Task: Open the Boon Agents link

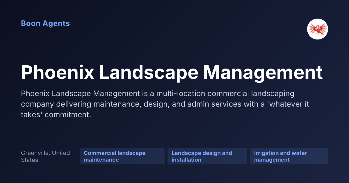Action: [x=45, y=24]
